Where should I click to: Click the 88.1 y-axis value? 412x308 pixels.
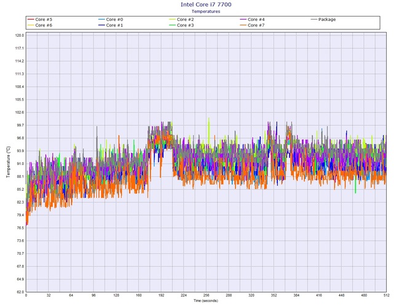tap(20, 177)
